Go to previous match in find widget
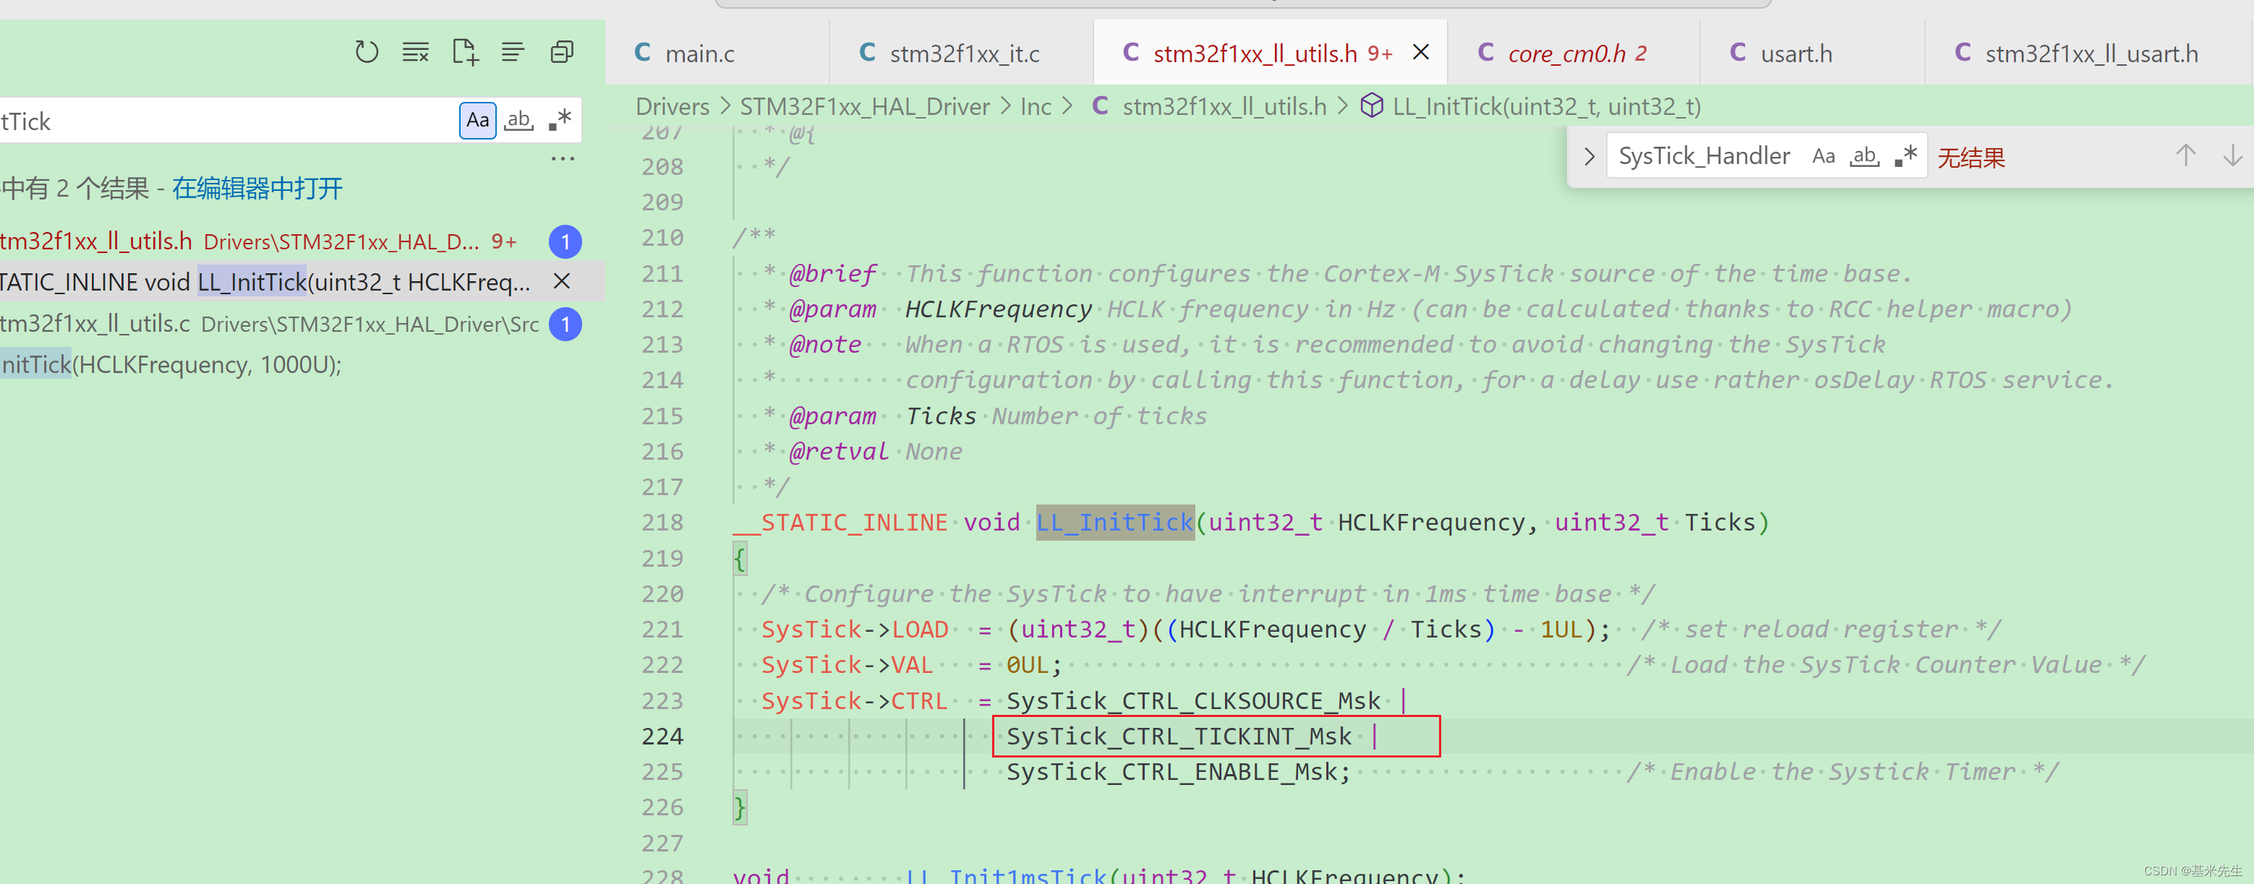 click(x=2185, y=157)
